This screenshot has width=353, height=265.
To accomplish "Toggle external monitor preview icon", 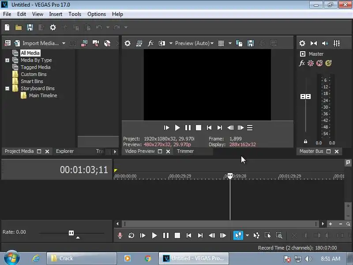I will click(139, 43).
